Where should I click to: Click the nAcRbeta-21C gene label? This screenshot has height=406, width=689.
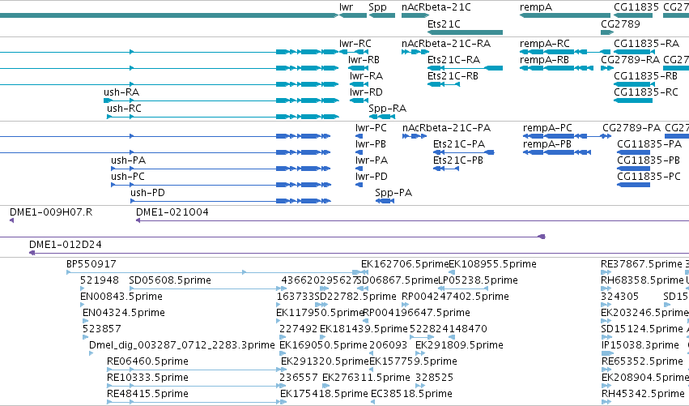click(436, 7)
